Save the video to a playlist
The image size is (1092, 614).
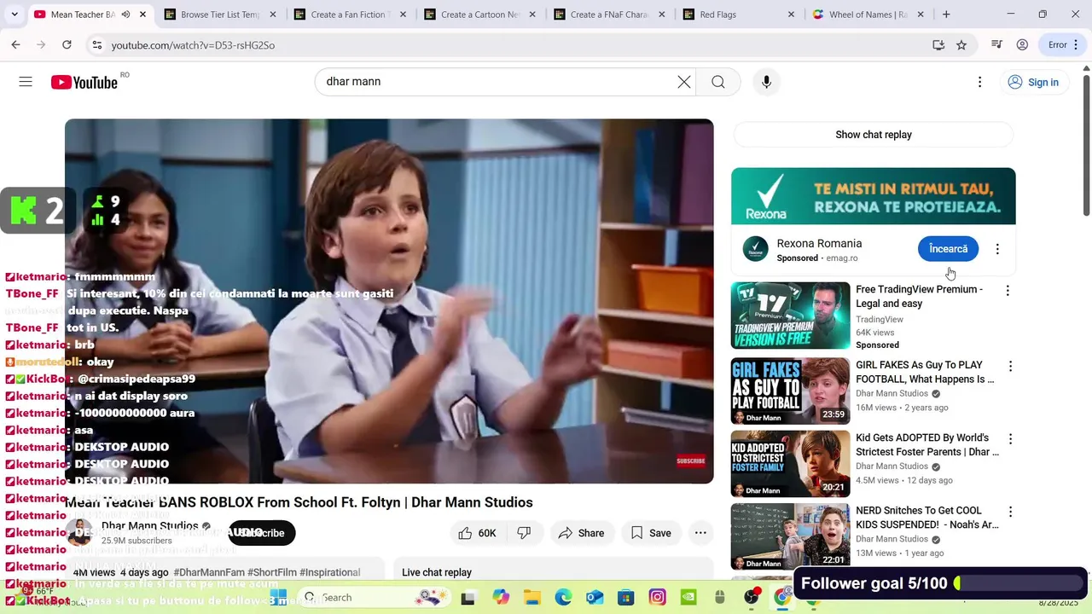click(x=651, y=533)
